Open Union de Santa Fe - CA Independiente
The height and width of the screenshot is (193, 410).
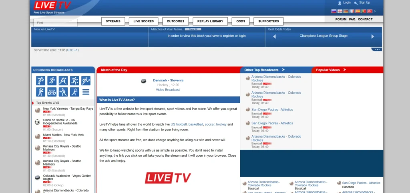[x=60, y=122]
